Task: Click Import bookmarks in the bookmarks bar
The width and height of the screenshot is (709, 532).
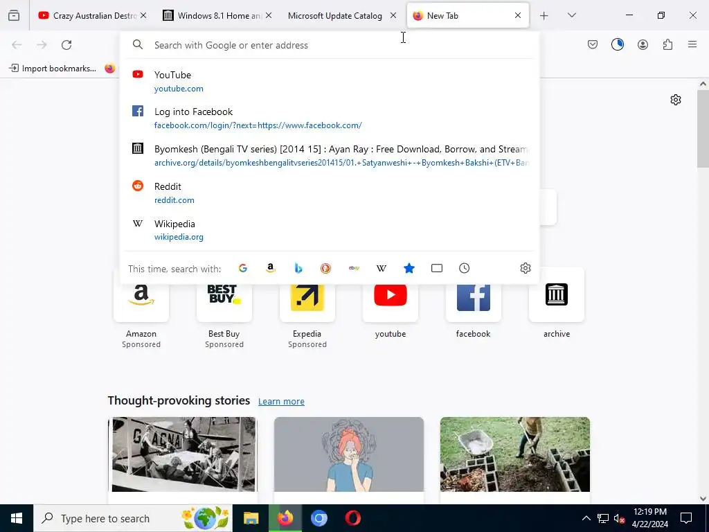Action: pyautogui.click(x=53, y=69)
